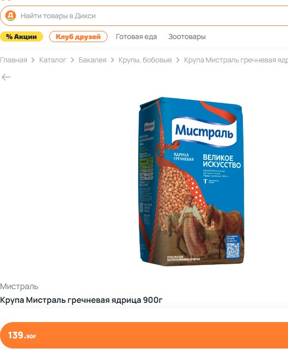Screen dimensions: 288x350
Task: Open the Главная breadcrumb link
Action: pos(13,60)
